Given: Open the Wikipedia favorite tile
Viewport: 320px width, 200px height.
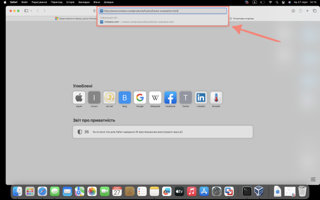Looking at the screenshot, I should (x=155, y=97).
